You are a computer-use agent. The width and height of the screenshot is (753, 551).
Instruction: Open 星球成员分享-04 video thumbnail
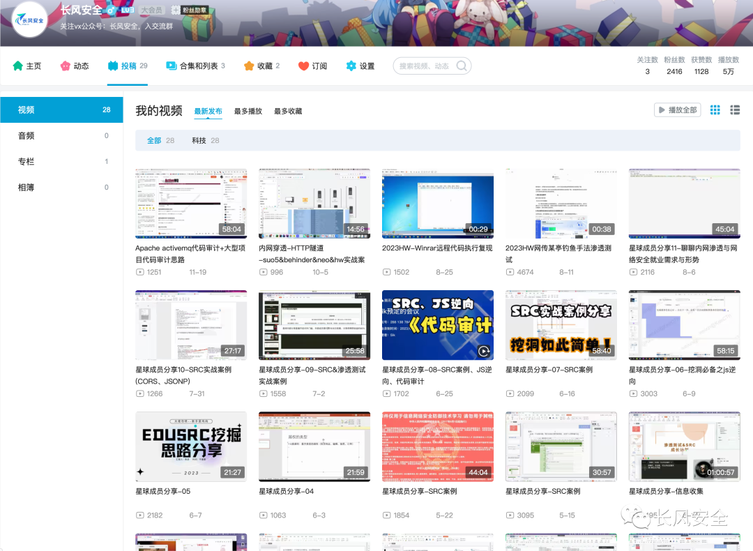[x=314, y=446]
